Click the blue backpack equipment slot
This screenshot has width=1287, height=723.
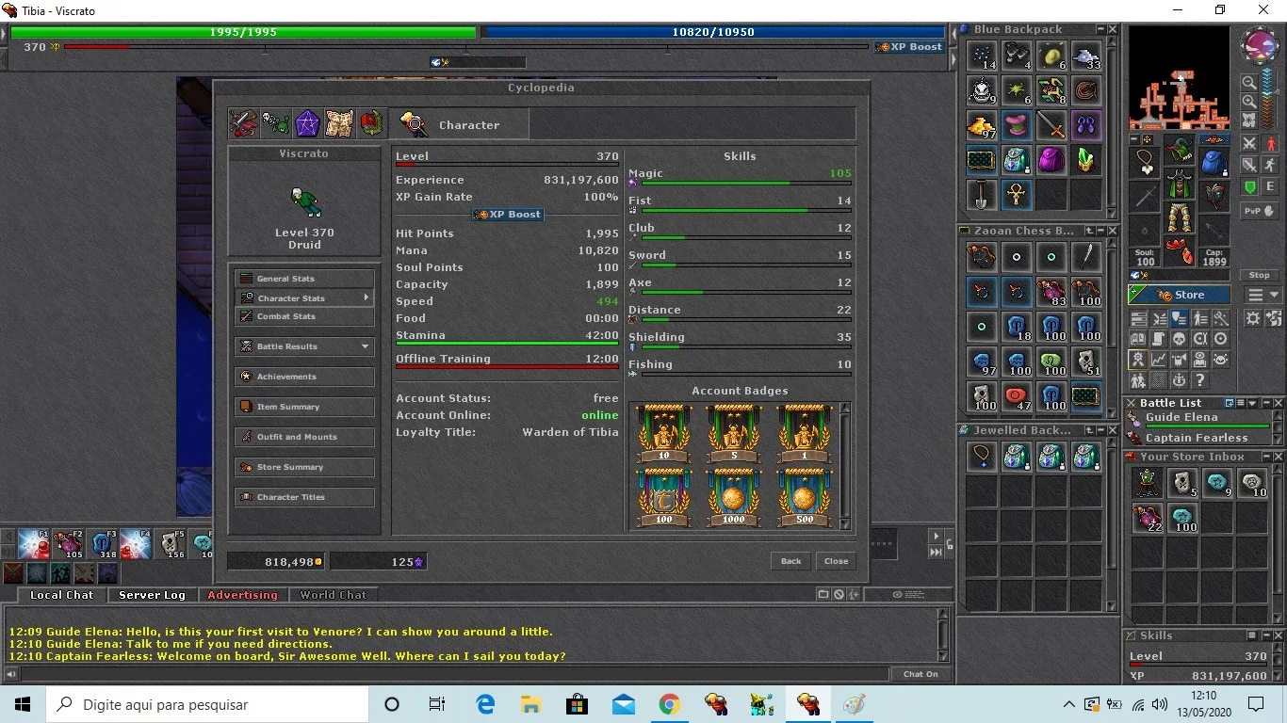point(1214,162)
